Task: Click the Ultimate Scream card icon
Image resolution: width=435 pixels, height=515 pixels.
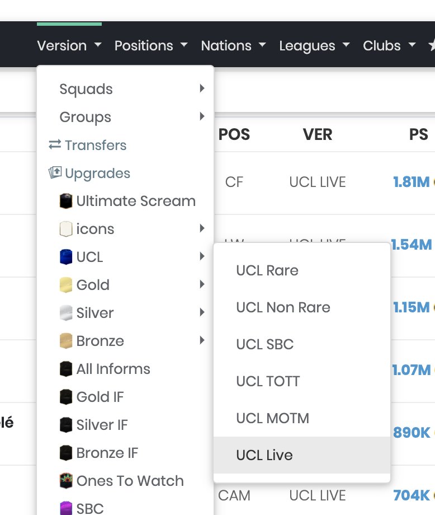Action: click(x=66, y=201)
